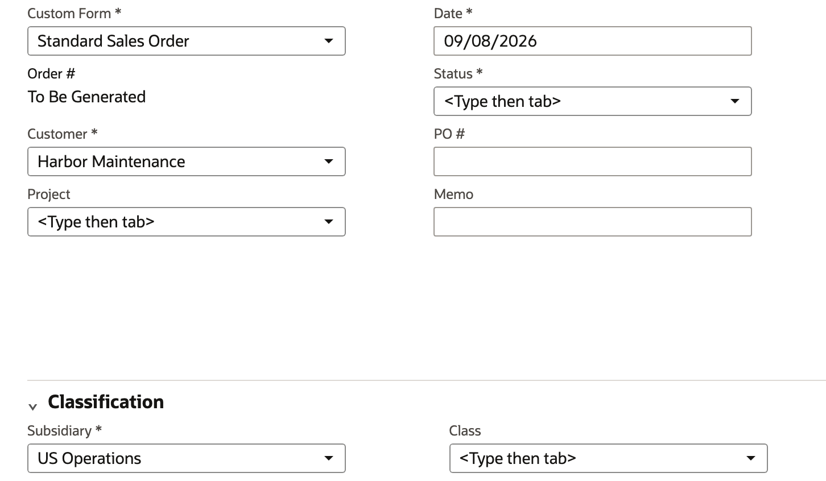Screen dimensions: 826x481
Task: Click the 'To Be Generated' order number text
Action: coord(86,97)
